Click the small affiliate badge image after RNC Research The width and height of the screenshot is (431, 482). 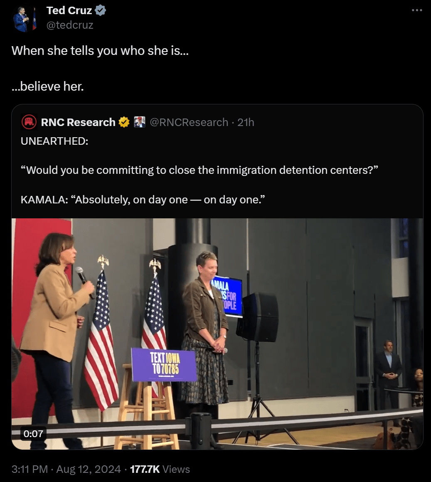140,122
